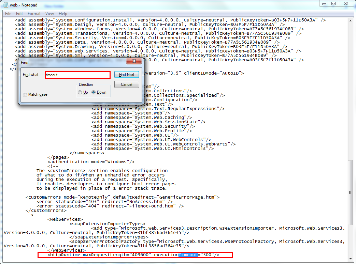The width and height of the screenshot is (356, 264).
Task: Open the View menu
Action: coord(49,14)
